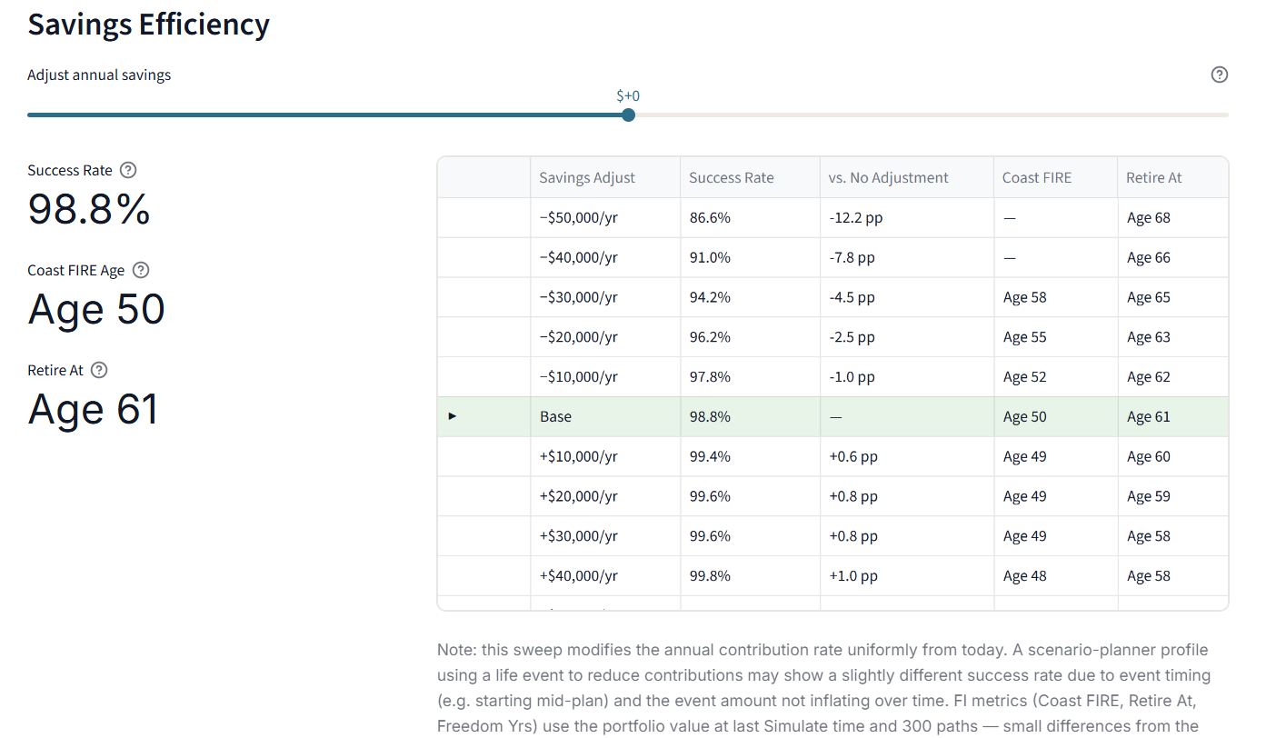Image resolution: width=1286 pixels, height=738 pixels.
Task: Click the slider track to change savings
Action: (818, 115)
